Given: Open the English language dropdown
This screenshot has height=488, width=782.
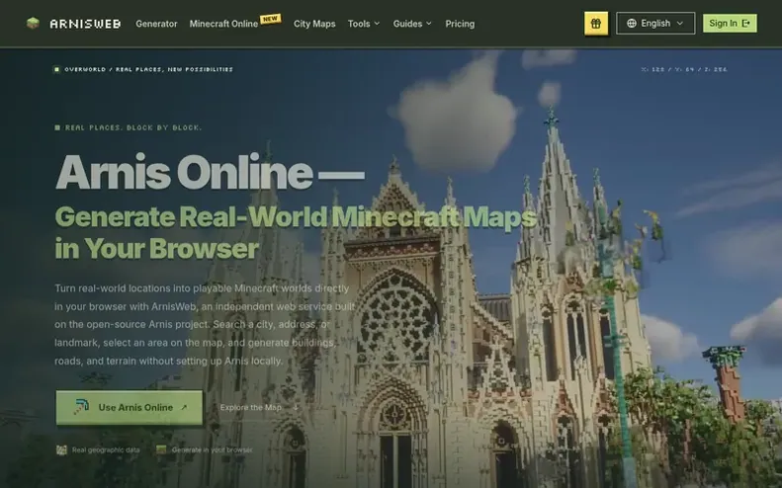Looking at the screenshot, I should coord(655,24).
